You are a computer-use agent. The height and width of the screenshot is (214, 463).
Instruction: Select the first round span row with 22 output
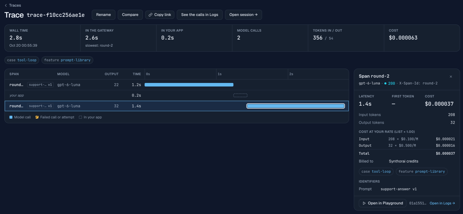(x=177, y=85)
